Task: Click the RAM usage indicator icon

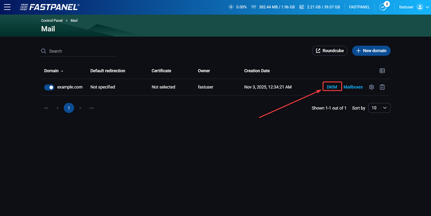Action: (254, 7)
